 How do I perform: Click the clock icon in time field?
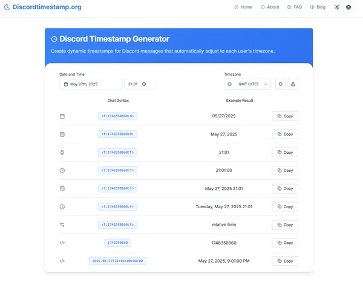click(x=144, y=84)
